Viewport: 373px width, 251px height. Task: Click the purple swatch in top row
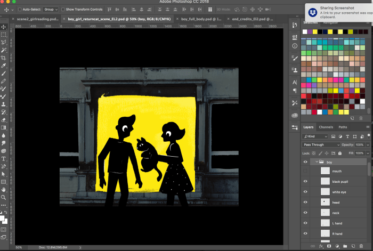pyautogui.click(x=310, y=31)
